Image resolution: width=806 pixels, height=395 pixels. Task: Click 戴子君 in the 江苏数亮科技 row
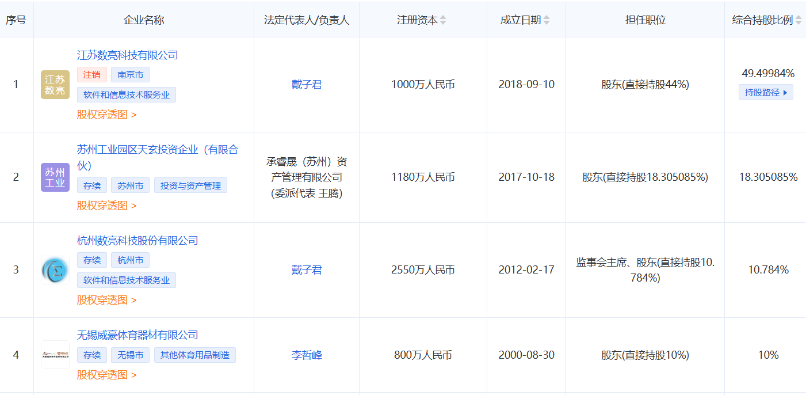307,85
